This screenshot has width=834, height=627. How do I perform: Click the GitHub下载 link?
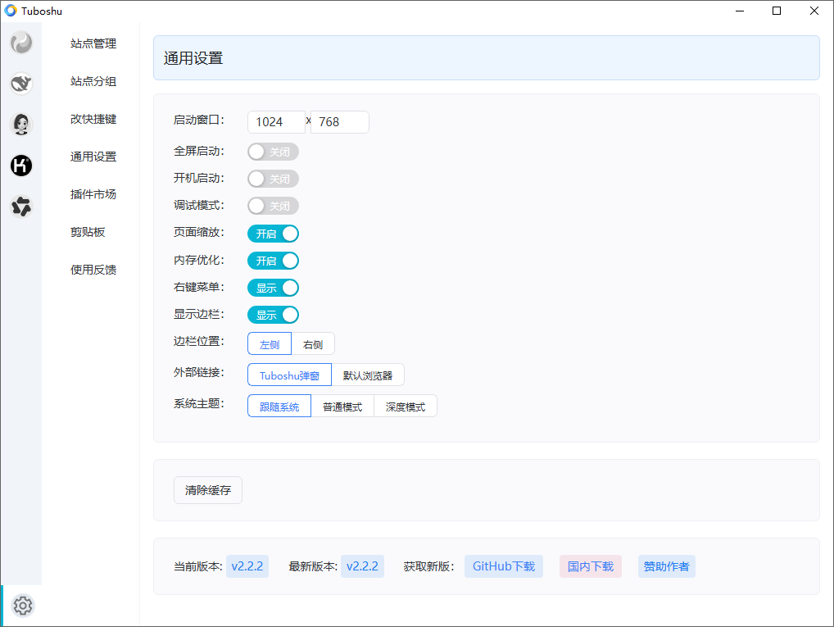[504, 566]
